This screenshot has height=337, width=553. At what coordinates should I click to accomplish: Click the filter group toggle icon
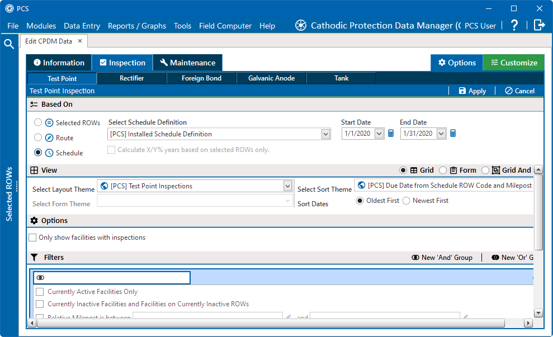(41, 278)
